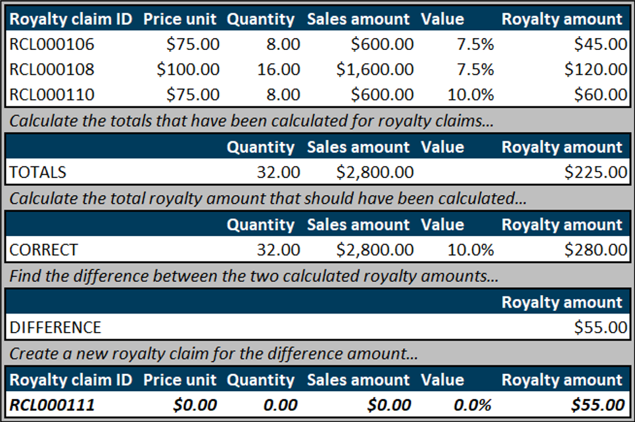Select the RCL000106 royalty claim cell
635x422 pixels.
pos(52,44)
